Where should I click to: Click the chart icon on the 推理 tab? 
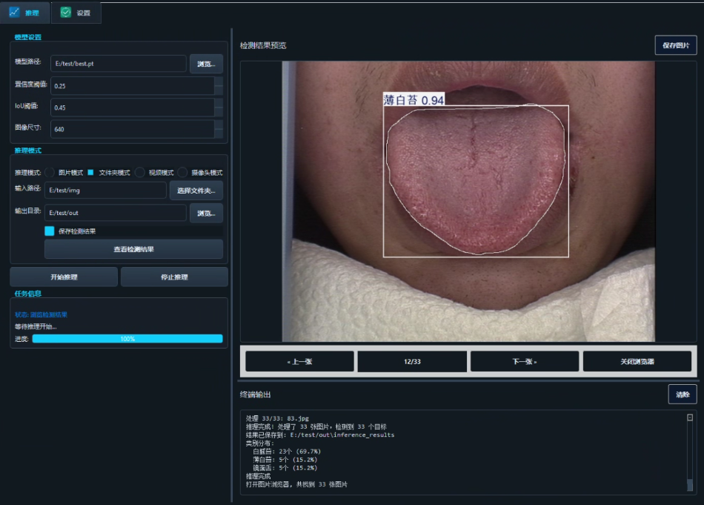pos(14,12)
